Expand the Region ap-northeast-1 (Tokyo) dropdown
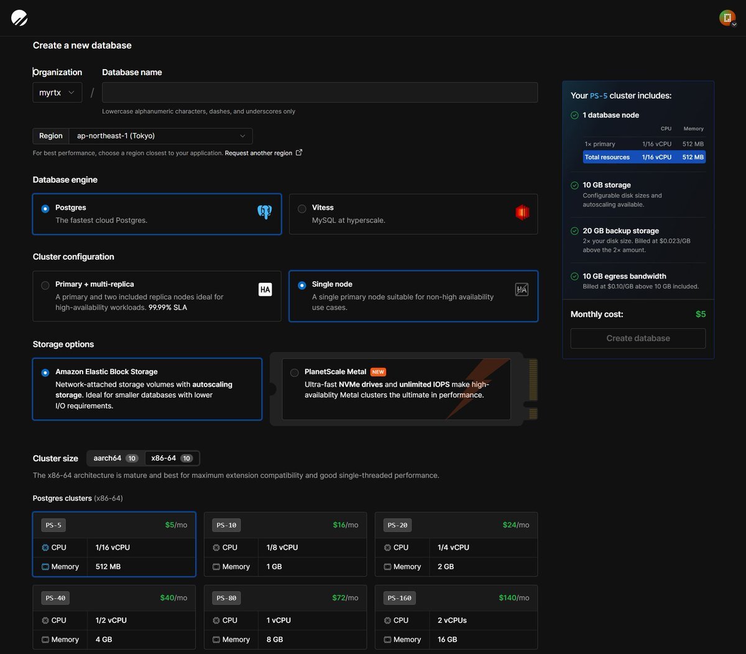746x654 pixels. coord(160,136)
